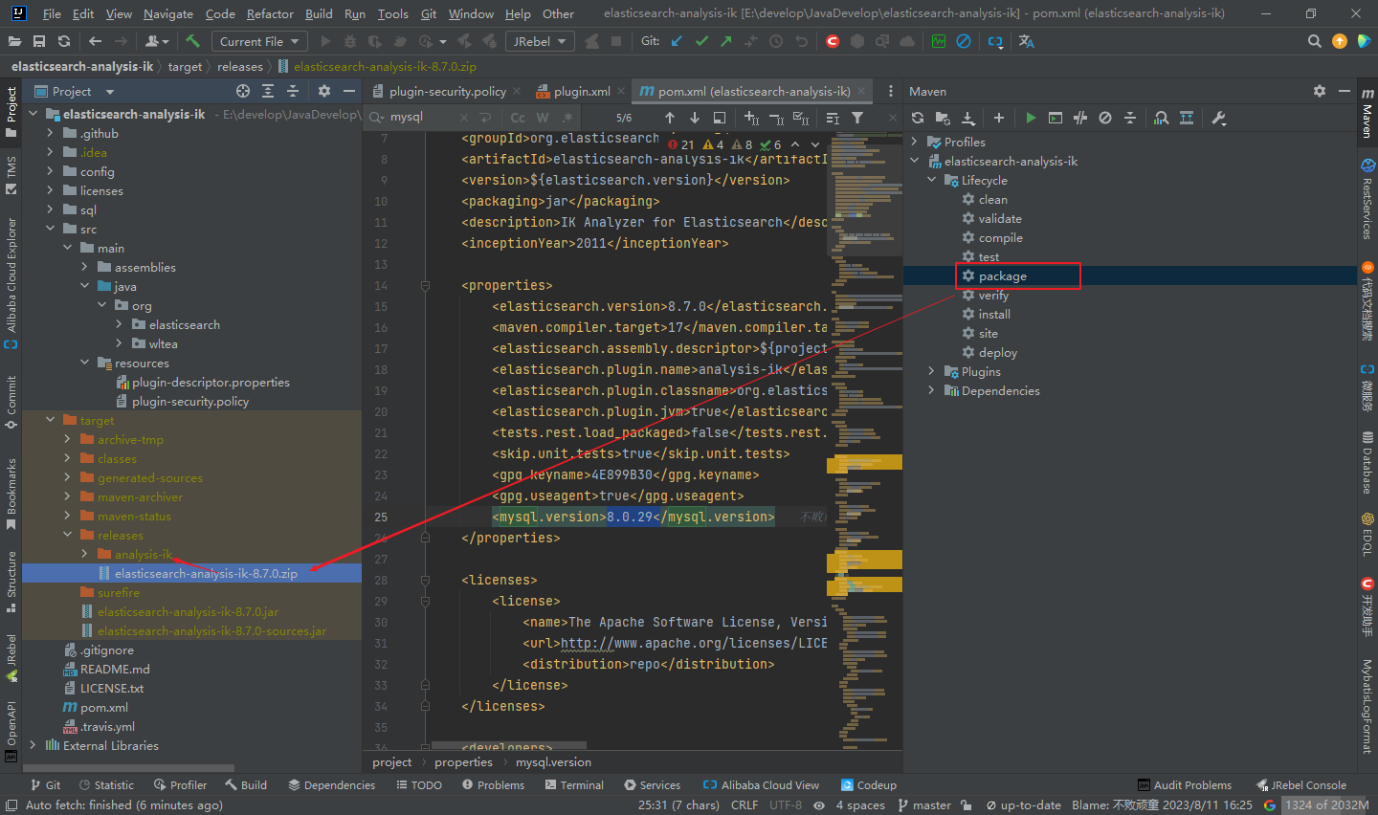
Task: Expand the .github folder
Action: [51, 133]
